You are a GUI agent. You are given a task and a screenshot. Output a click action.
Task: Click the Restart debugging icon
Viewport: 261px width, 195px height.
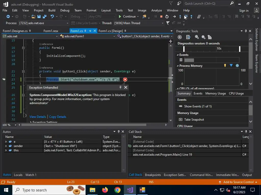(x=167, y=17)
